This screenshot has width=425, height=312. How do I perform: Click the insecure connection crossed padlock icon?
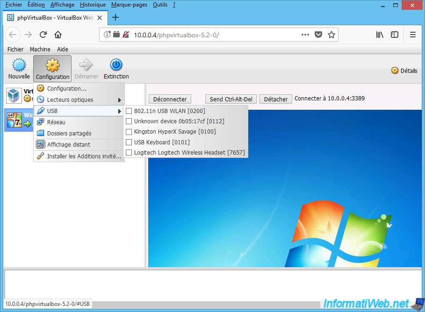pos(126,35)
